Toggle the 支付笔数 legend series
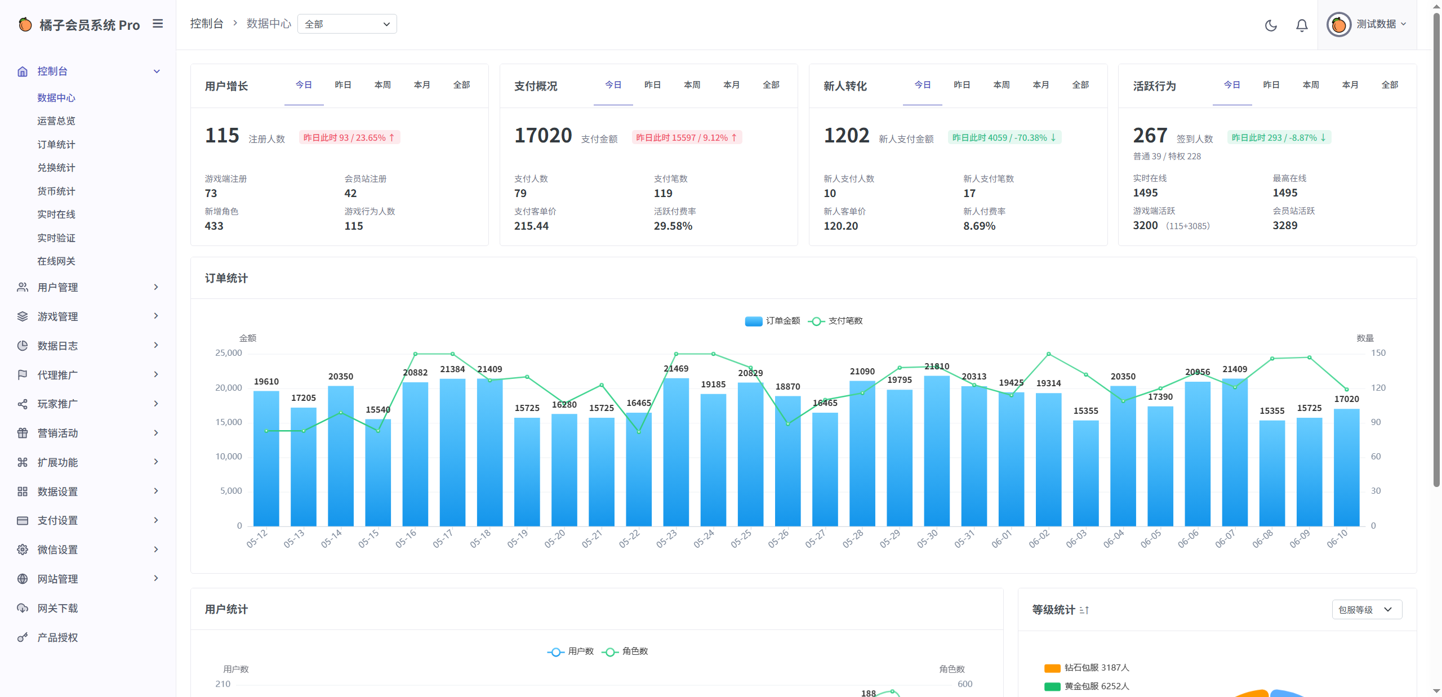1442x697 pixels. pos(835,321)
